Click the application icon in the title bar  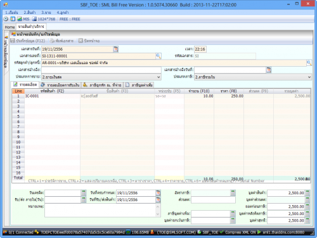point(6,4)
